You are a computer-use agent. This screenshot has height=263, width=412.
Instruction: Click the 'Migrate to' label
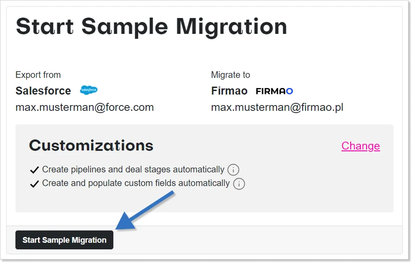point(231,75)
